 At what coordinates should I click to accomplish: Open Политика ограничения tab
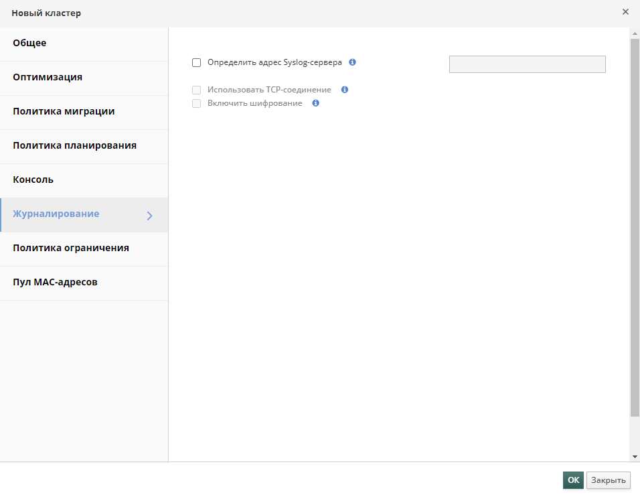(x=84, y=249)
